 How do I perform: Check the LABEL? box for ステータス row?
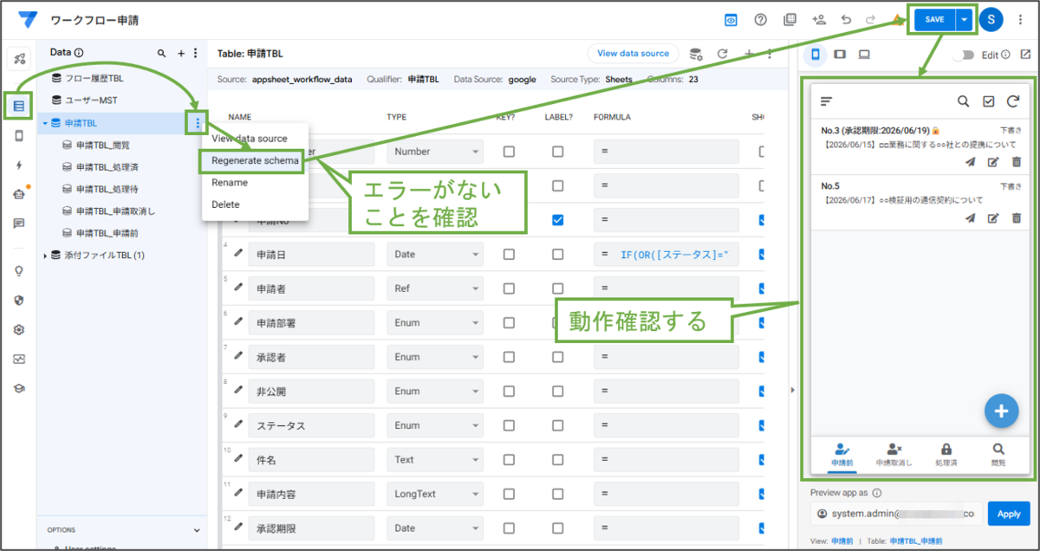pyautogui.click(x=558, y=425)
